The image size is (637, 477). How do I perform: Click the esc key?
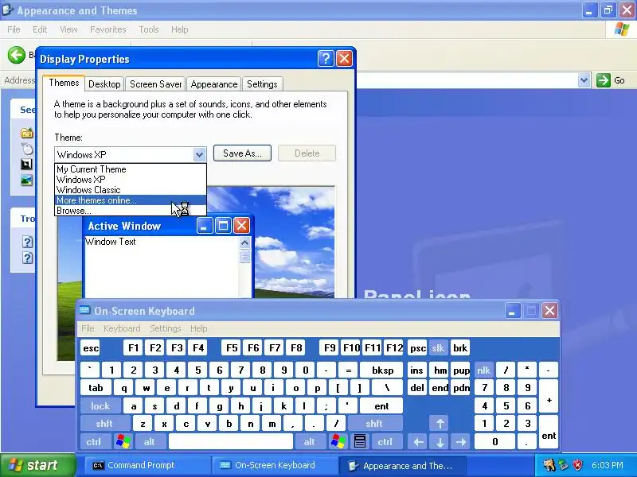pyautogui.click(x=91, y=348)
